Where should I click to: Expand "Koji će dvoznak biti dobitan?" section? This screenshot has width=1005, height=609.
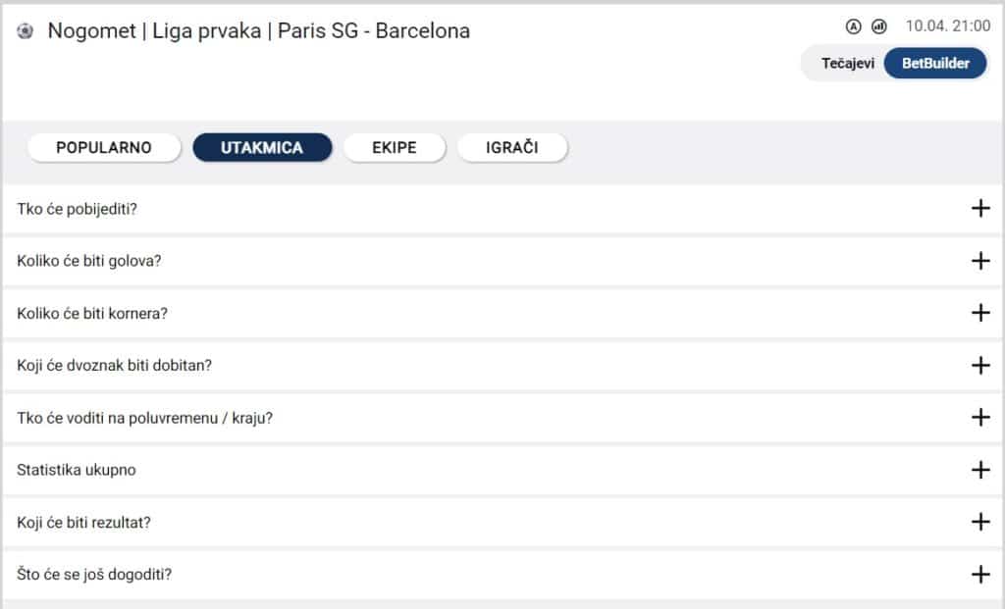979,365
